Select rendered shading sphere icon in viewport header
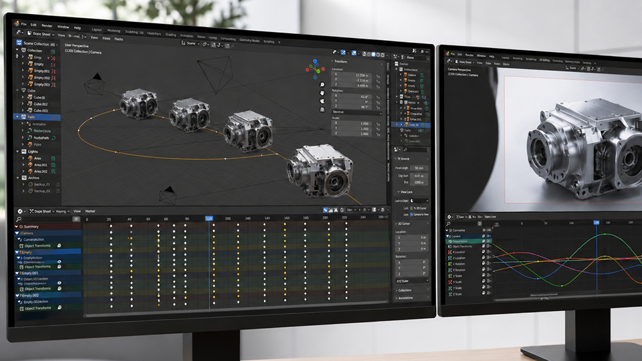The image size is (642, 361). [x=383, y=55]
